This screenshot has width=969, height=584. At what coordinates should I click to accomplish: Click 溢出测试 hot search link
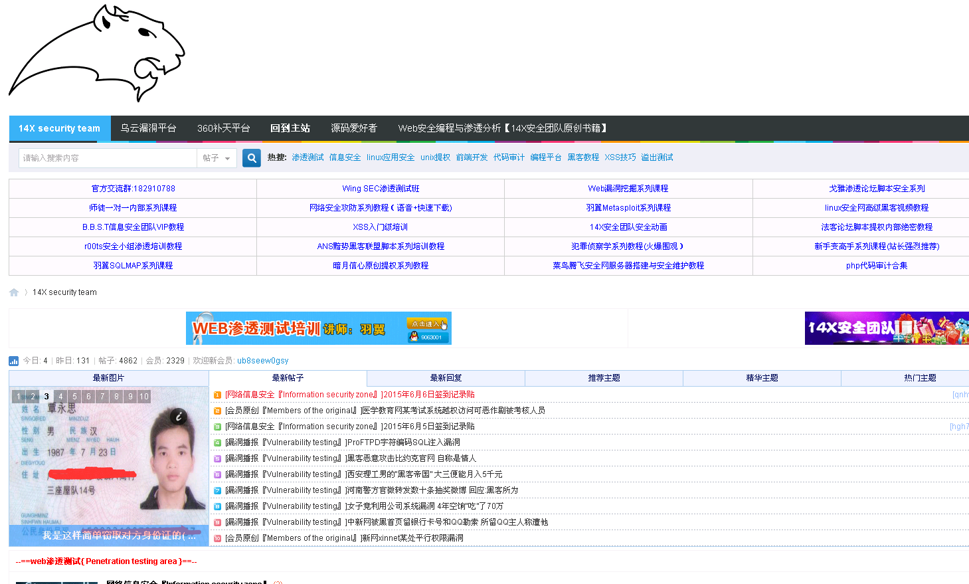[657, 157]
